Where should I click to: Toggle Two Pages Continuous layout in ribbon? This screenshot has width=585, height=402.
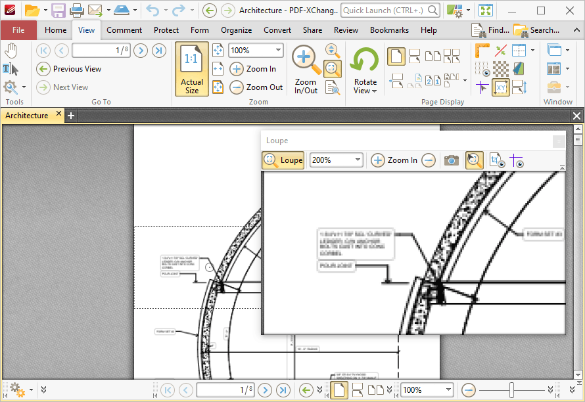[452, 56]
